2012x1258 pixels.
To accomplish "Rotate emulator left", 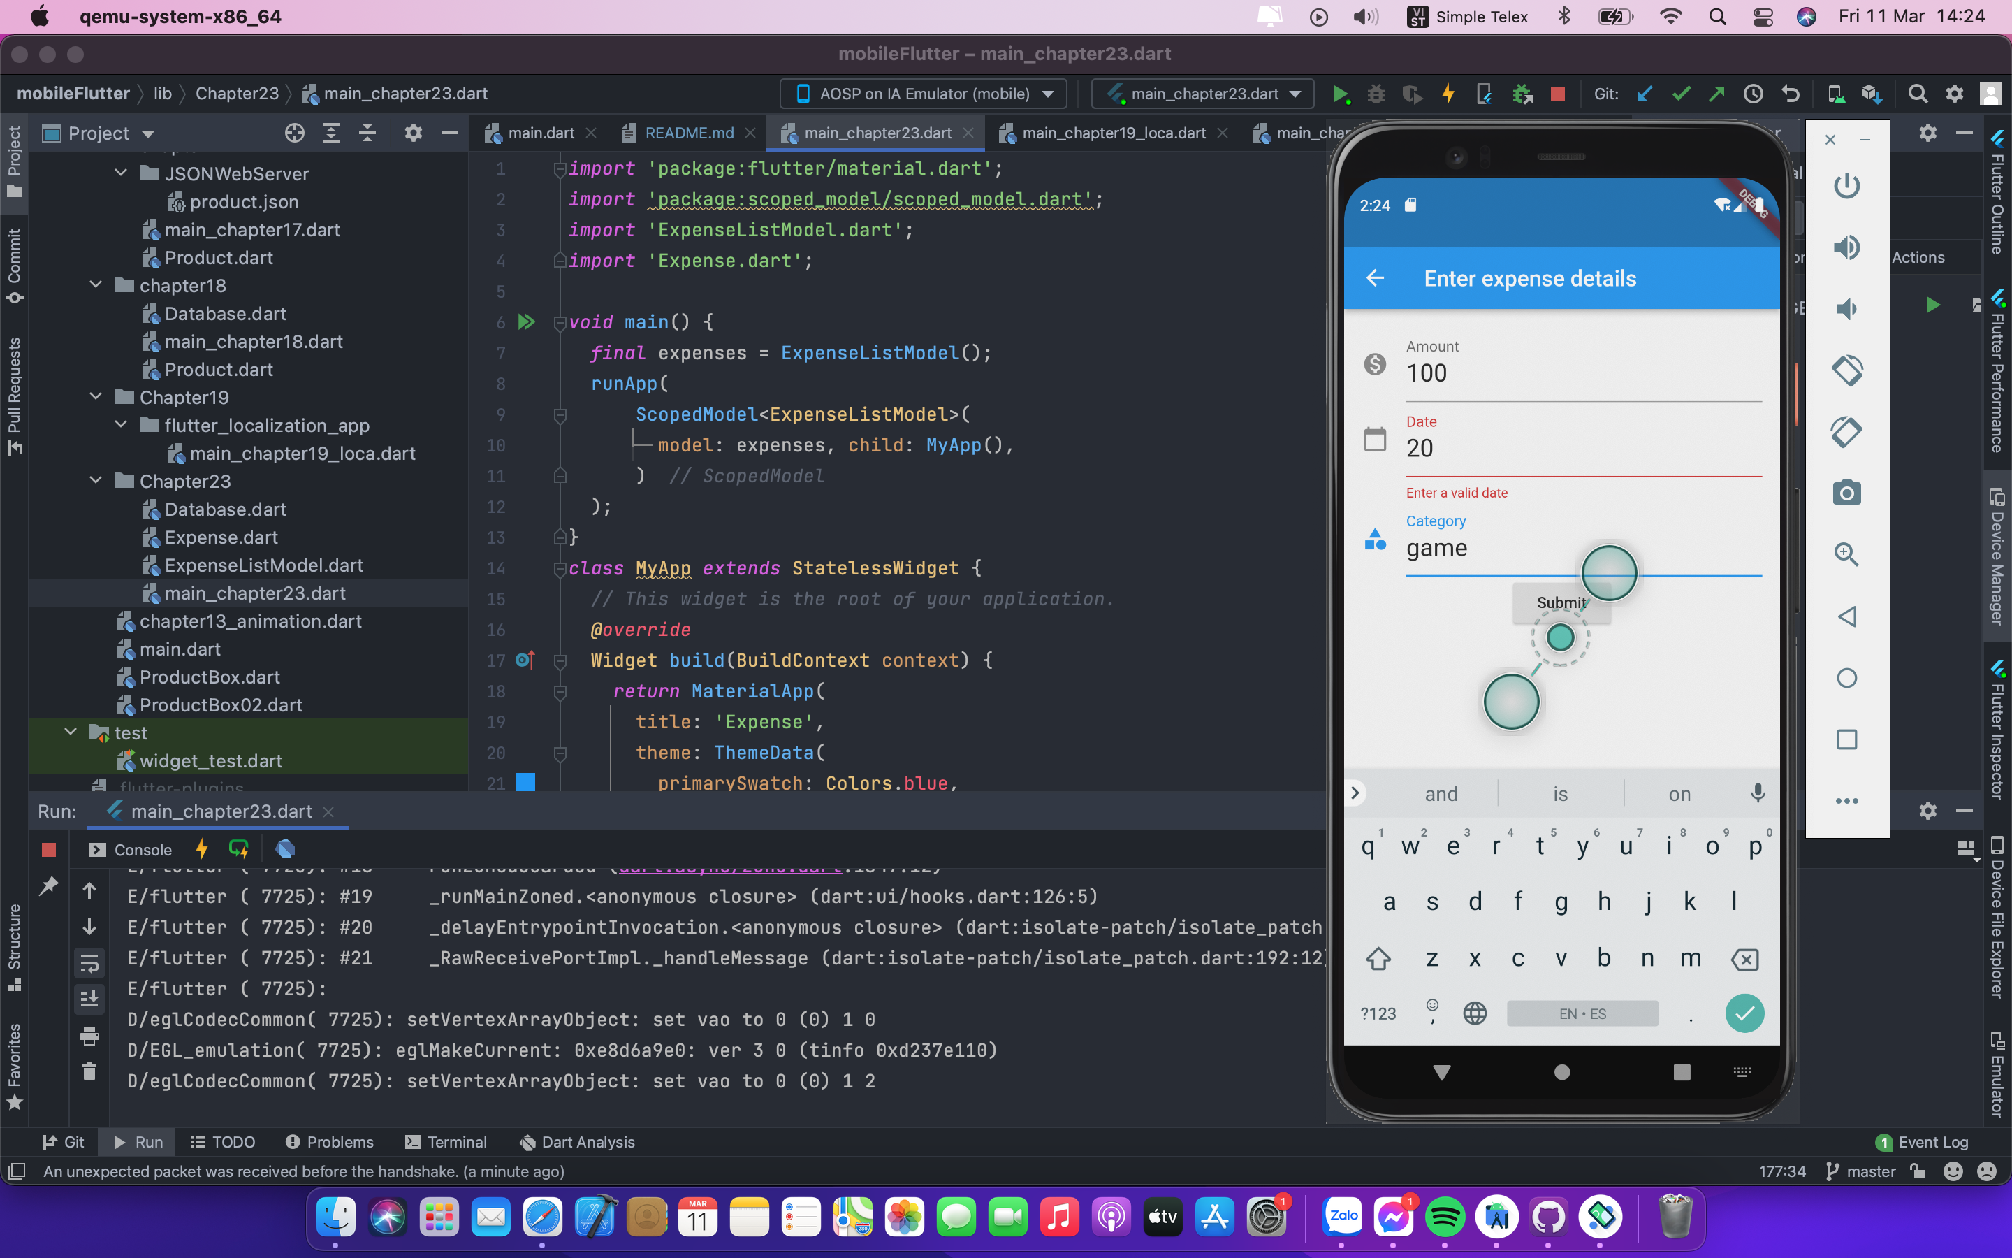I will [1846, 370].
